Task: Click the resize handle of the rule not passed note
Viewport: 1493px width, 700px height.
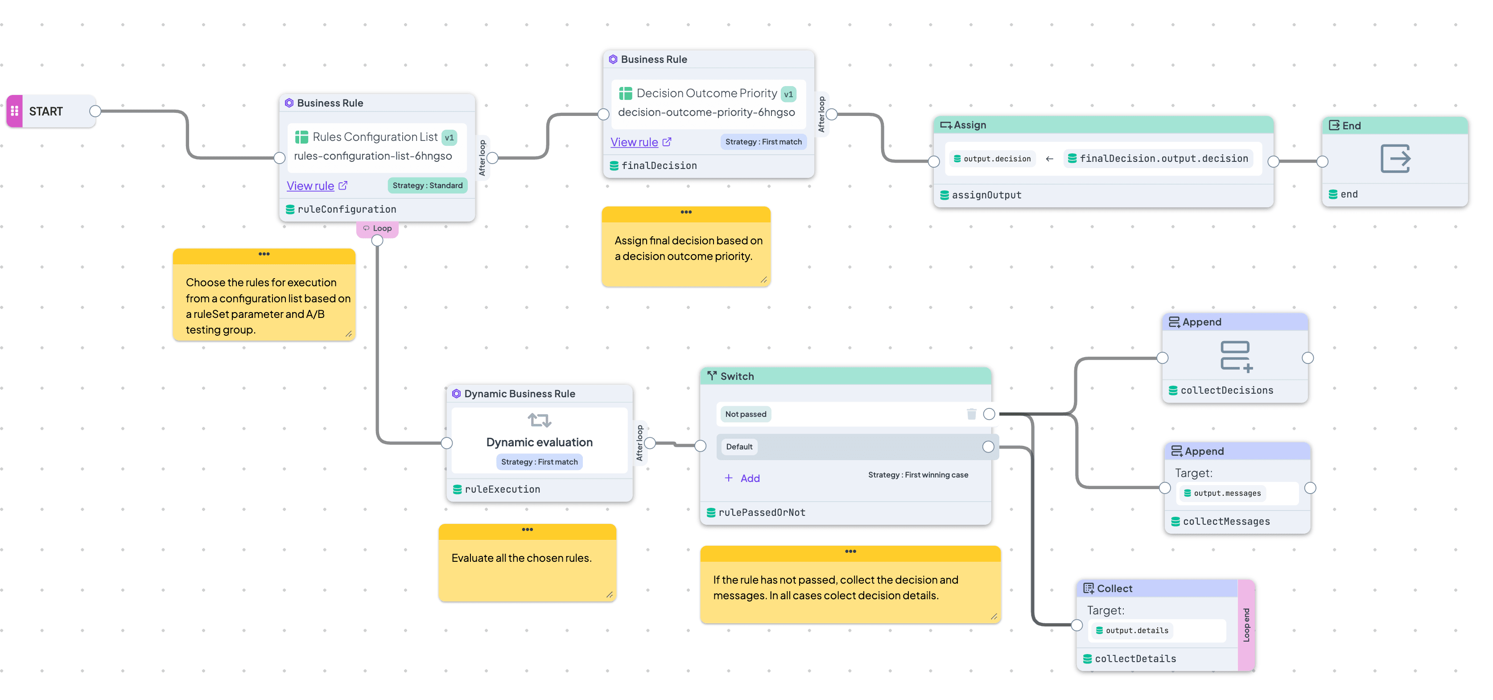Action: click(994, 617)
